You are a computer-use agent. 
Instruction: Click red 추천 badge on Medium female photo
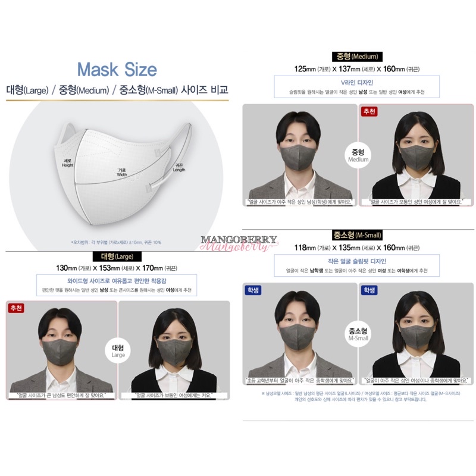pyautogui.click(x=369, y=111)
